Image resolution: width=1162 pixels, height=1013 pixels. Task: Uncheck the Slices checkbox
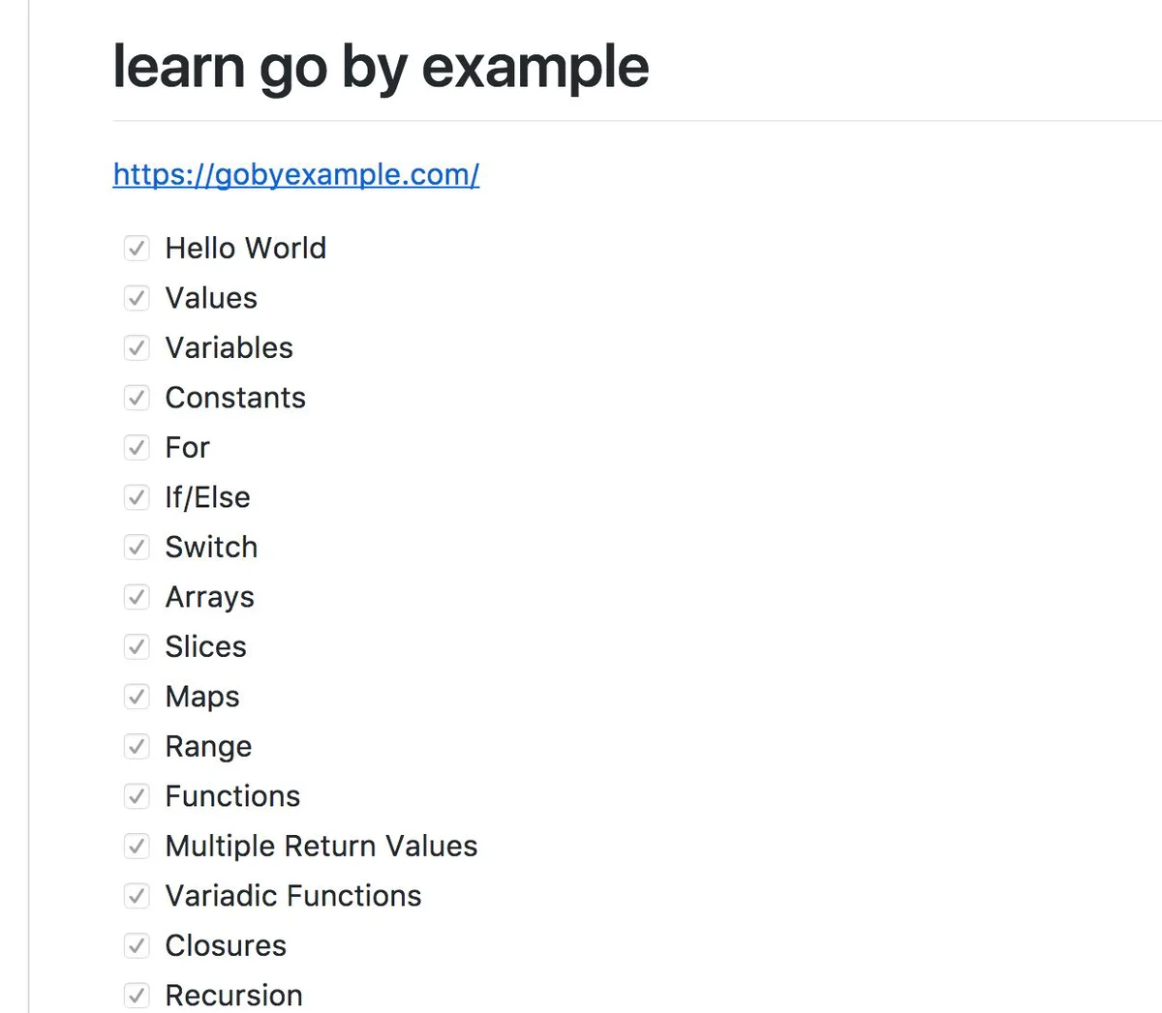[137, 647]
